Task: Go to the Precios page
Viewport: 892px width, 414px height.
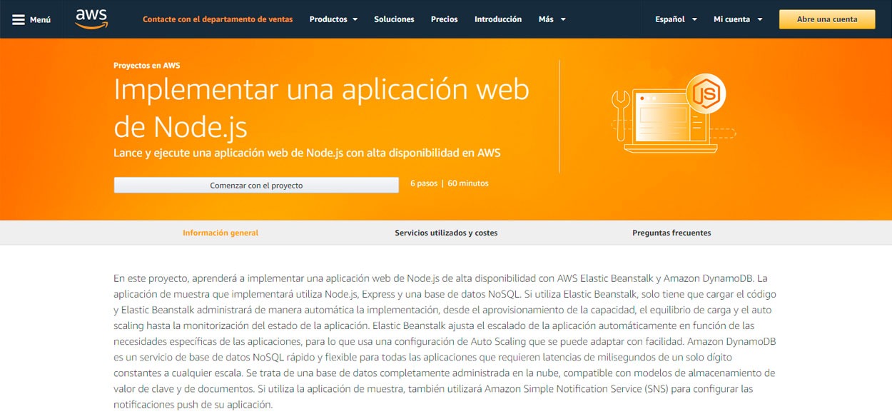Action: pos(445,19)
